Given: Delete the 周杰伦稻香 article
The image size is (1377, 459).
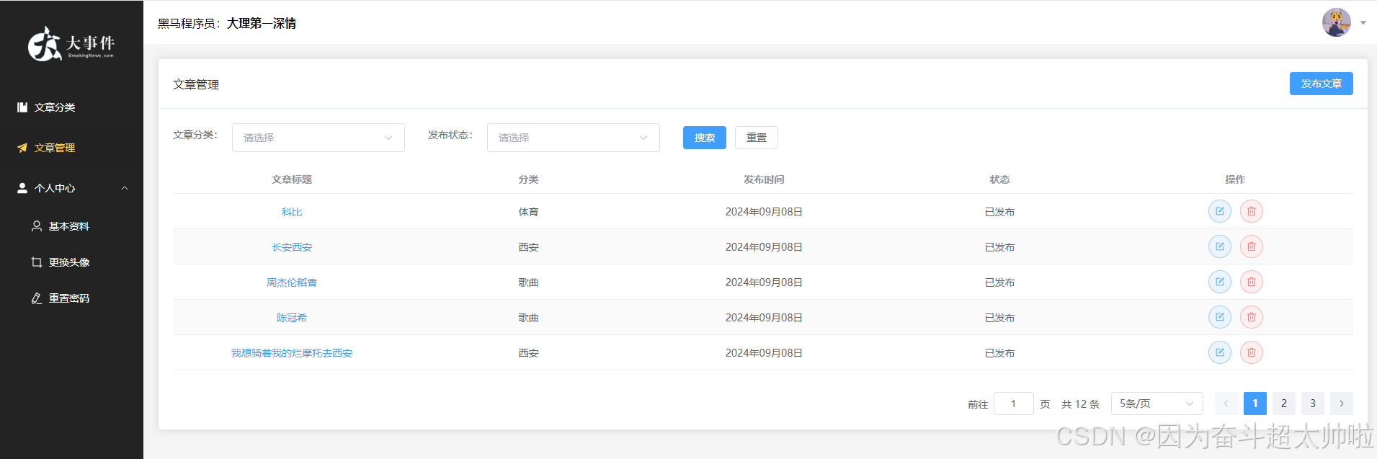Looking at the screenshot, I should pos(1252,282).
